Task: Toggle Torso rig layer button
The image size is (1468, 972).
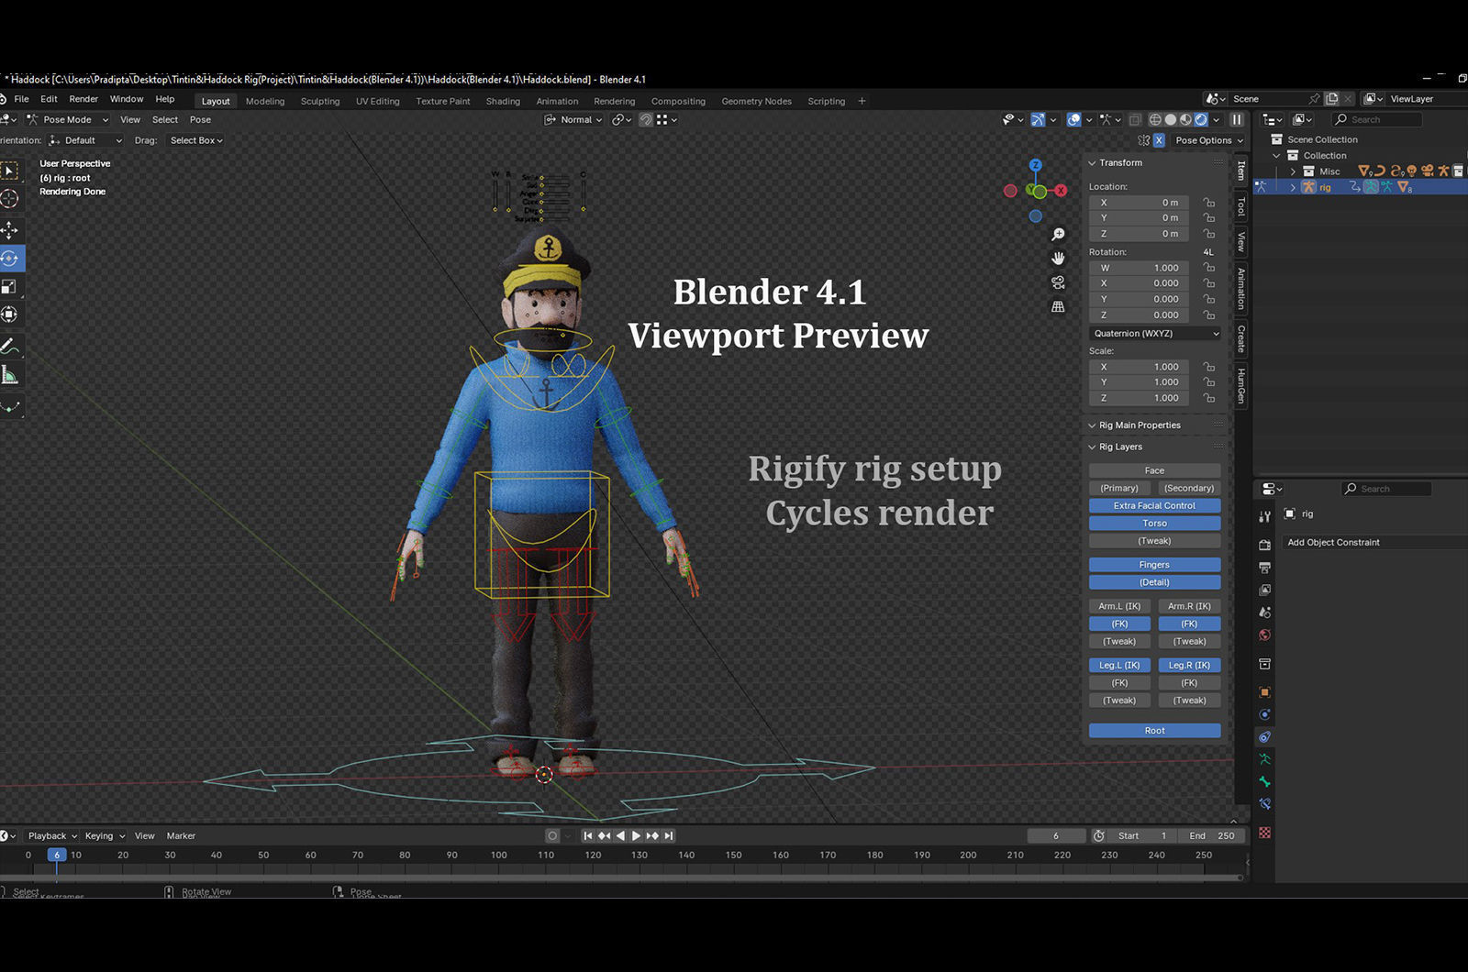Action: pyautogui.click(x=1154, y=524)
